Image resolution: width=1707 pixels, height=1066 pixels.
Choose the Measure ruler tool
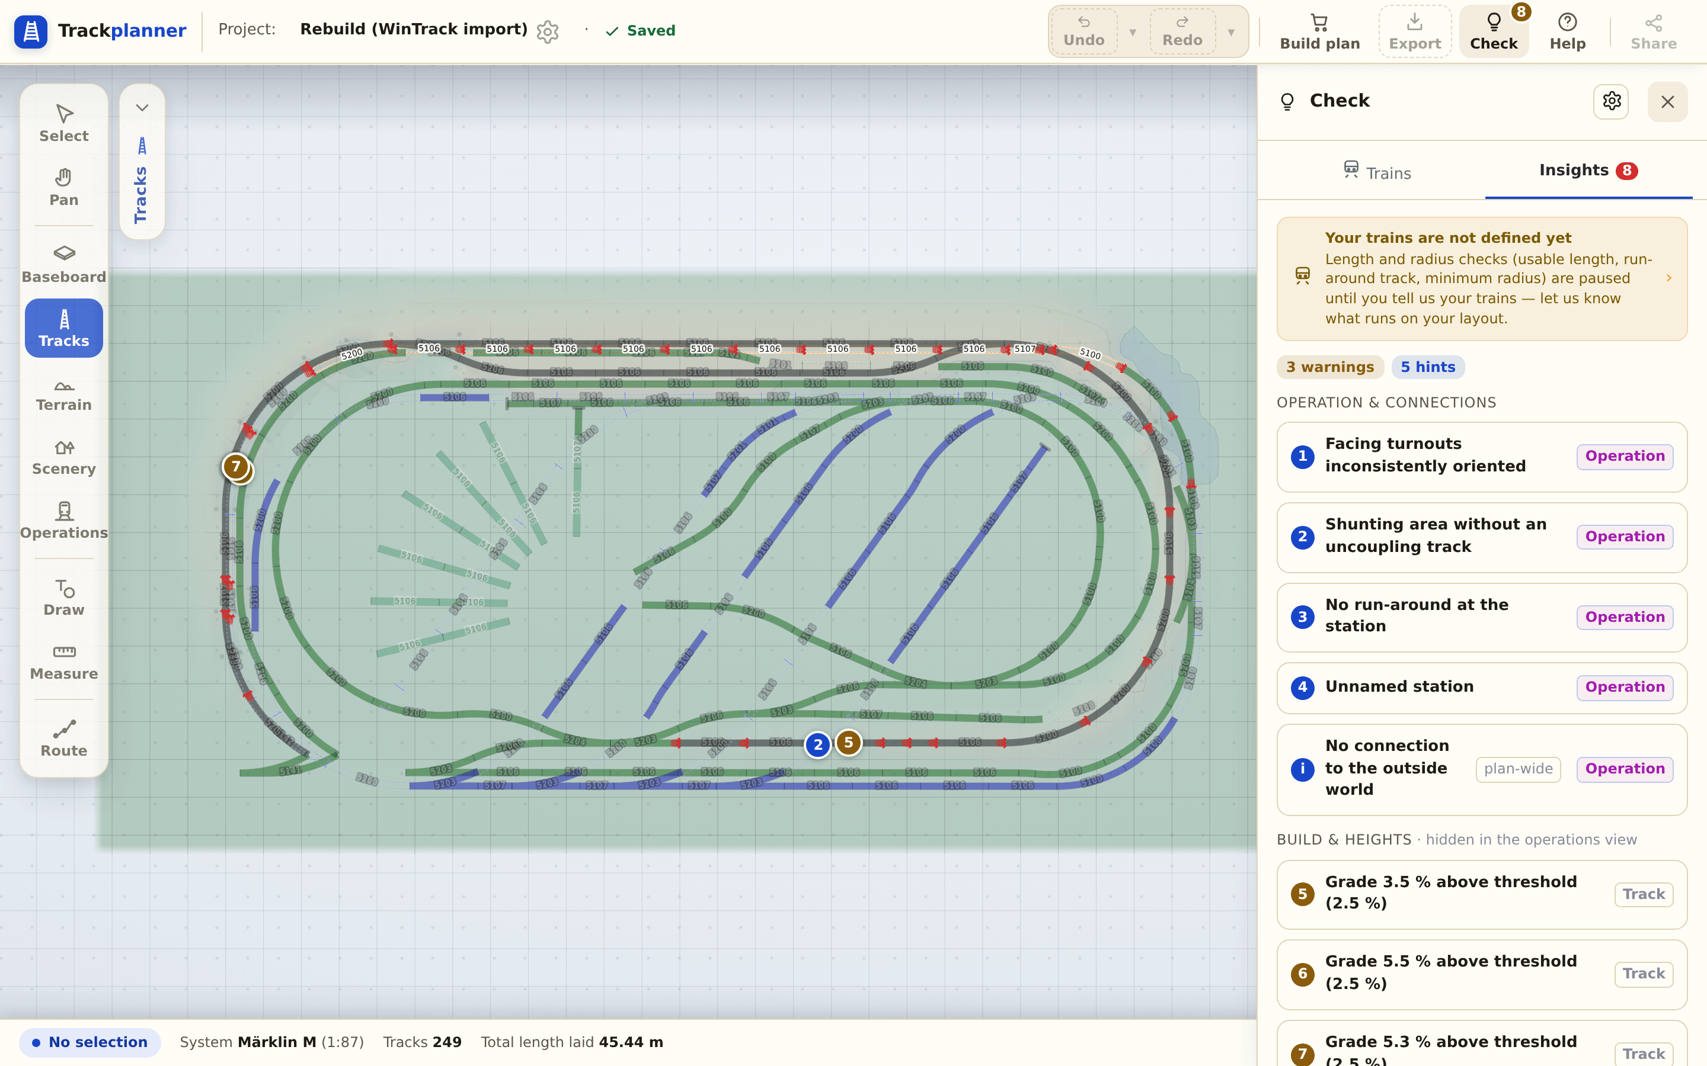pyautogui.click(x=63, y=662)
